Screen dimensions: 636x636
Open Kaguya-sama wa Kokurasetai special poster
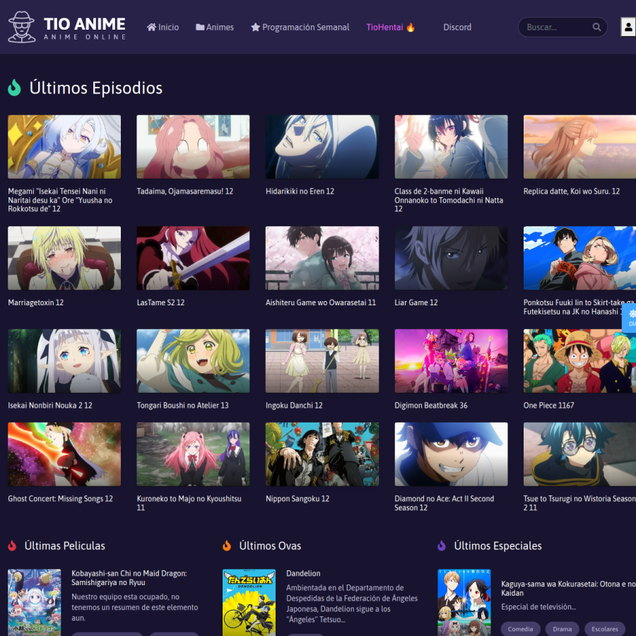coord(464,602)
